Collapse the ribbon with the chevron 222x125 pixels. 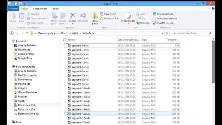coord(209,8)
